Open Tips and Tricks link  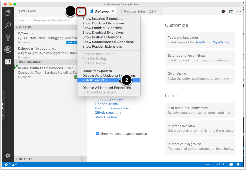[x=106, y=104]
